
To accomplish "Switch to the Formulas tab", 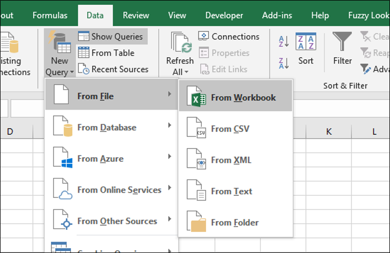I will pyautogui.click(x=50, y=15).
